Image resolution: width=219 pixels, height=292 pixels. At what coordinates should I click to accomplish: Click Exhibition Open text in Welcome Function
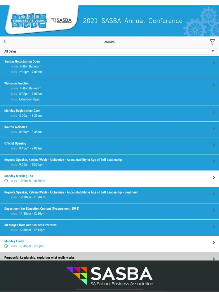tap(29, 100)
